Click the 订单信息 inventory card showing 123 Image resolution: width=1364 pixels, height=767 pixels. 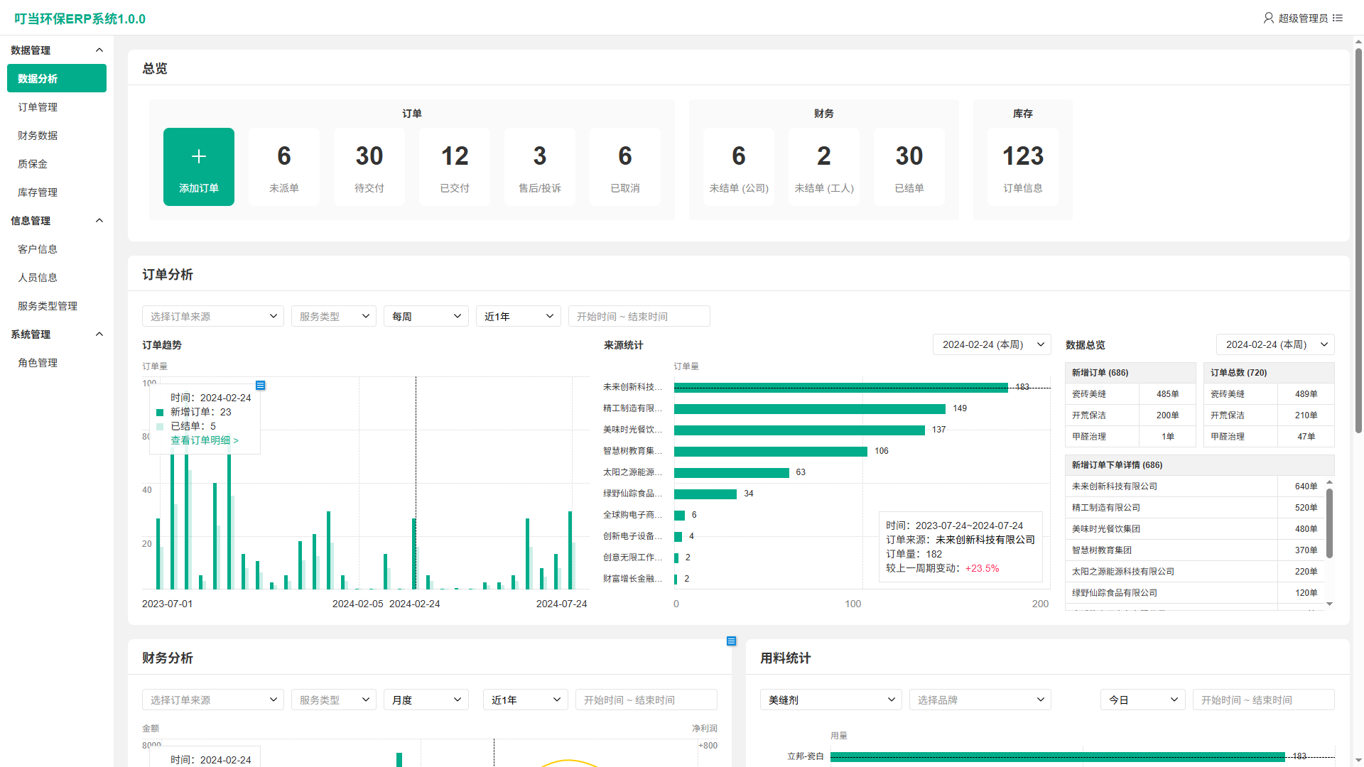click(1023, 167)
